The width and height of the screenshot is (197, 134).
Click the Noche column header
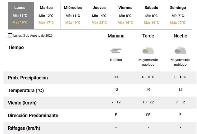click(180, 36)
